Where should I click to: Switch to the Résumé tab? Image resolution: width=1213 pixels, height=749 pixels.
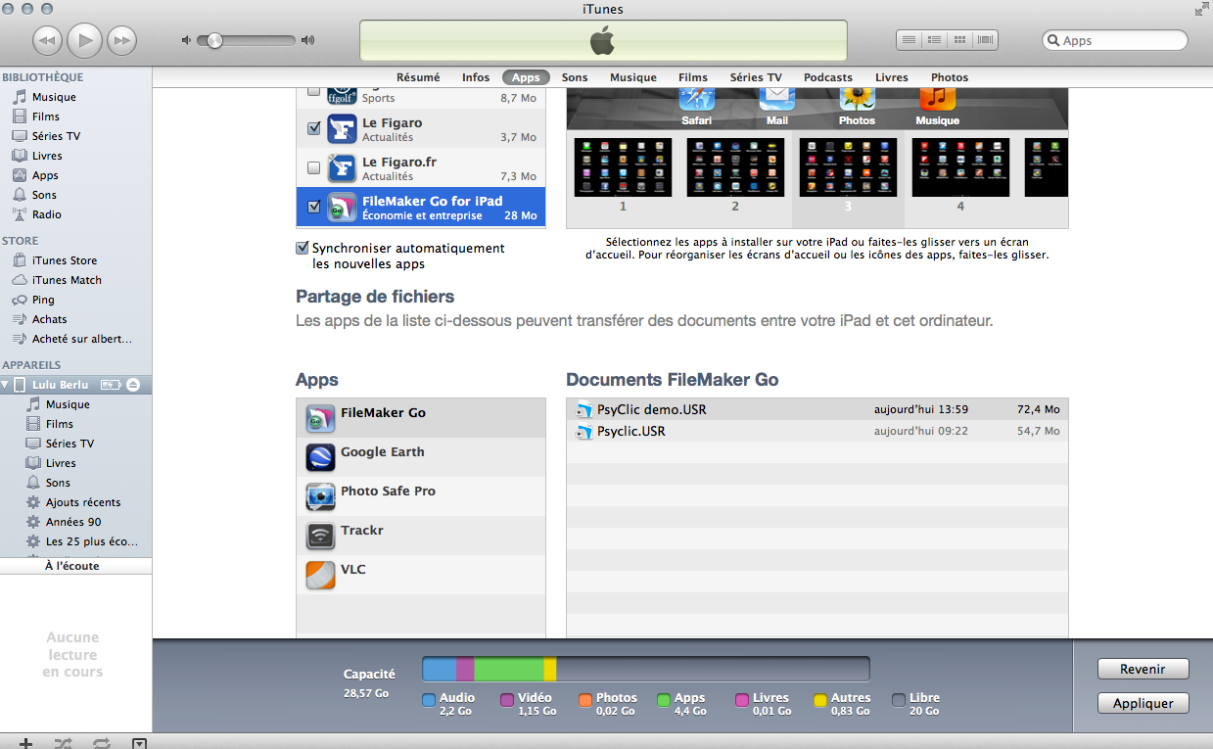click(418, 77)
